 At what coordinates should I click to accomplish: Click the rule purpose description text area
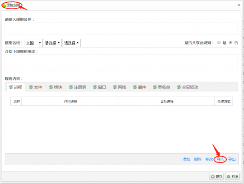[x=121, y=63]
